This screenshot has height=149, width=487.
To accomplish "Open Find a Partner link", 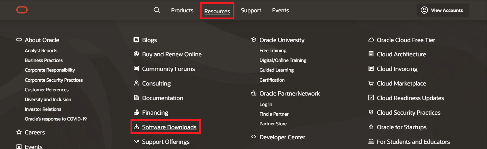I will 274,114.
